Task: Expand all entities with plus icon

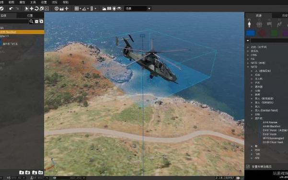Action: coord(41,22)
